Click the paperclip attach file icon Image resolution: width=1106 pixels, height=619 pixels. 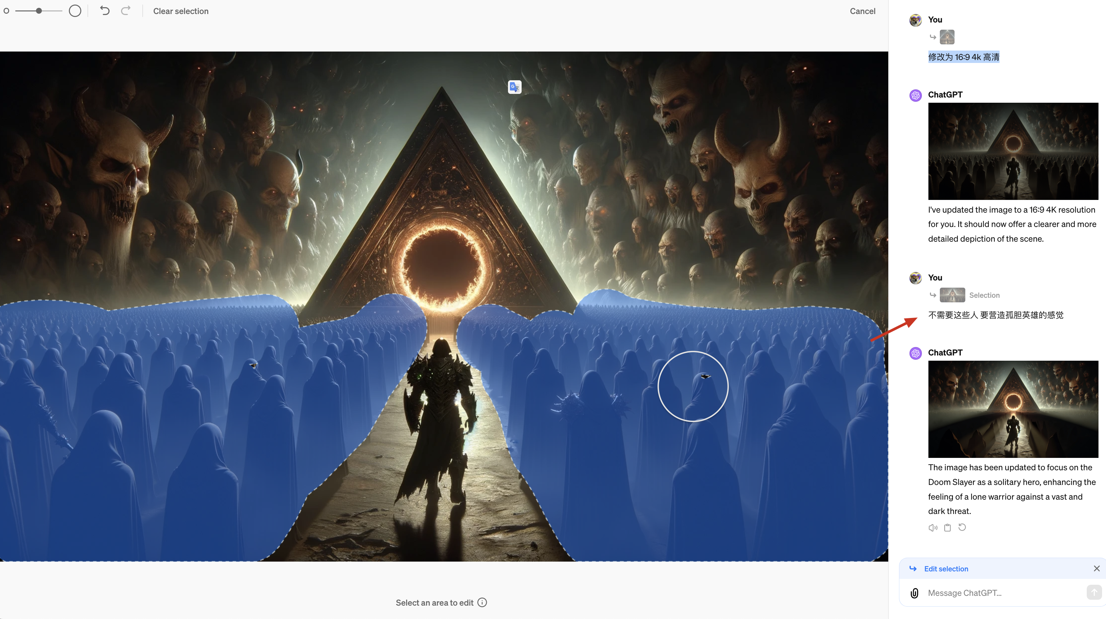[x=914, y=593]
